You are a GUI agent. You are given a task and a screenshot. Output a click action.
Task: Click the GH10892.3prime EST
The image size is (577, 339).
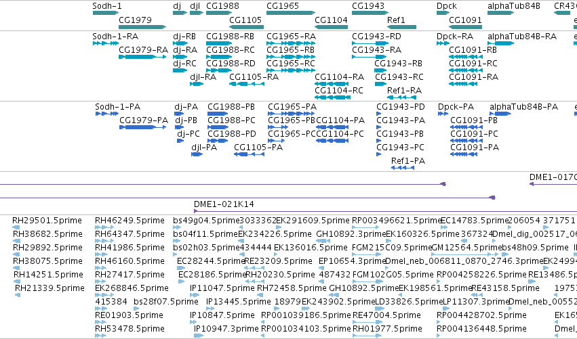point(323,241)
